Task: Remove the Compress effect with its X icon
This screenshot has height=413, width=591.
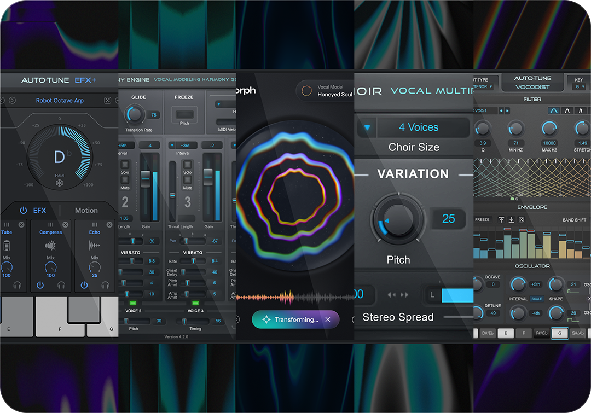Action: (x=65, y=225)
